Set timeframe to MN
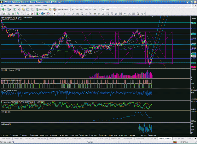Viewport: 197px width, 144px height. [107, 9]
